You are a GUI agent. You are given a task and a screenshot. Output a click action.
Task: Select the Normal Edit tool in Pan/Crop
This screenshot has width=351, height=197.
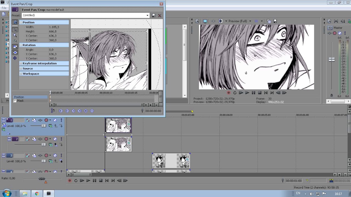point(15,30)
